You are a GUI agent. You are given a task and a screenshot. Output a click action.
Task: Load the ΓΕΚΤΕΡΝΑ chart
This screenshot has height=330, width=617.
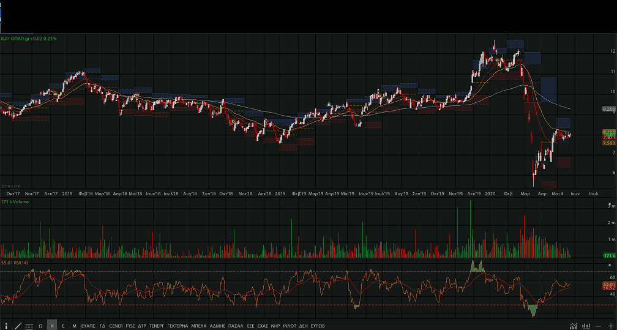178,326
